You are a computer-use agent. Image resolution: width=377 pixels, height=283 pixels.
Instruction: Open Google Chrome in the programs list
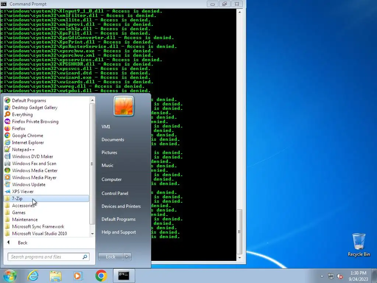tap(27, 136)
